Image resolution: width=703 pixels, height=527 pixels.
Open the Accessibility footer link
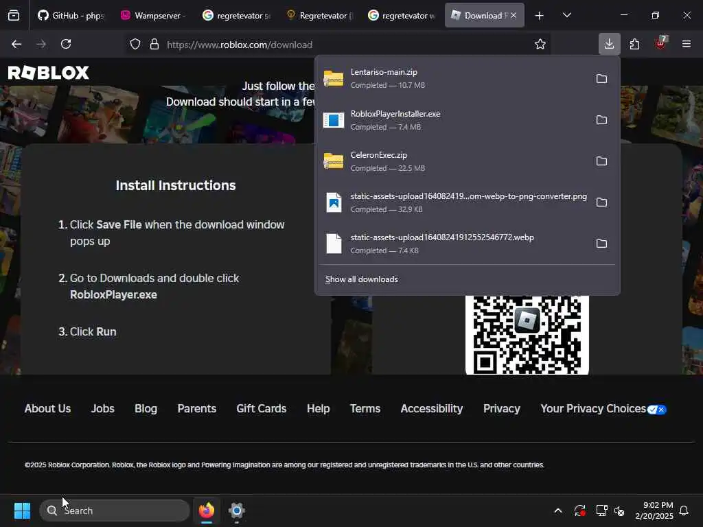click(x=431, y=409)
